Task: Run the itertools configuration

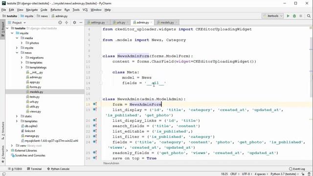Action: (288, 16)
